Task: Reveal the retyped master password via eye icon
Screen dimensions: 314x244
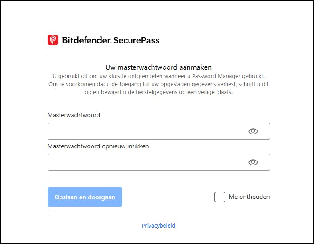Action: coord(253,162)
